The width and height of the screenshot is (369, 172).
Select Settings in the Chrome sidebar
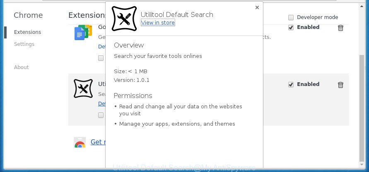pyautogui.click(x=24, y=44)
